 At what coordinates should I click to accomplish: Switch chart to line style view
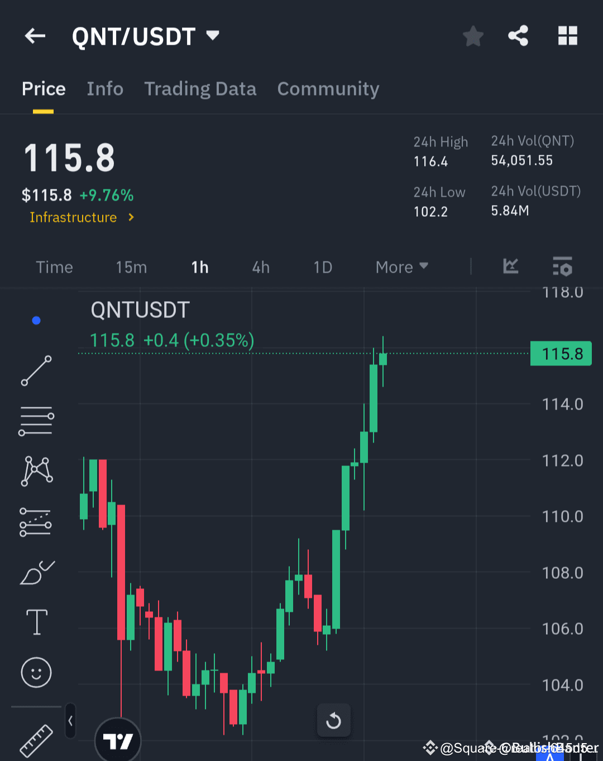510,267
